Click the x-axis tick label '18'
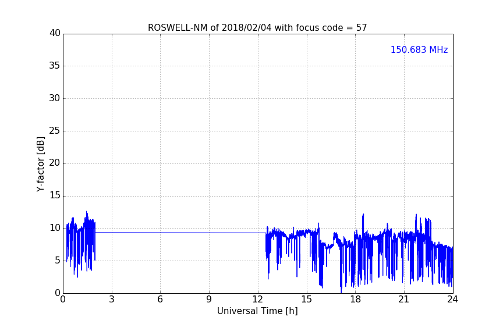The image size is (503, 335). coord(356,300)
